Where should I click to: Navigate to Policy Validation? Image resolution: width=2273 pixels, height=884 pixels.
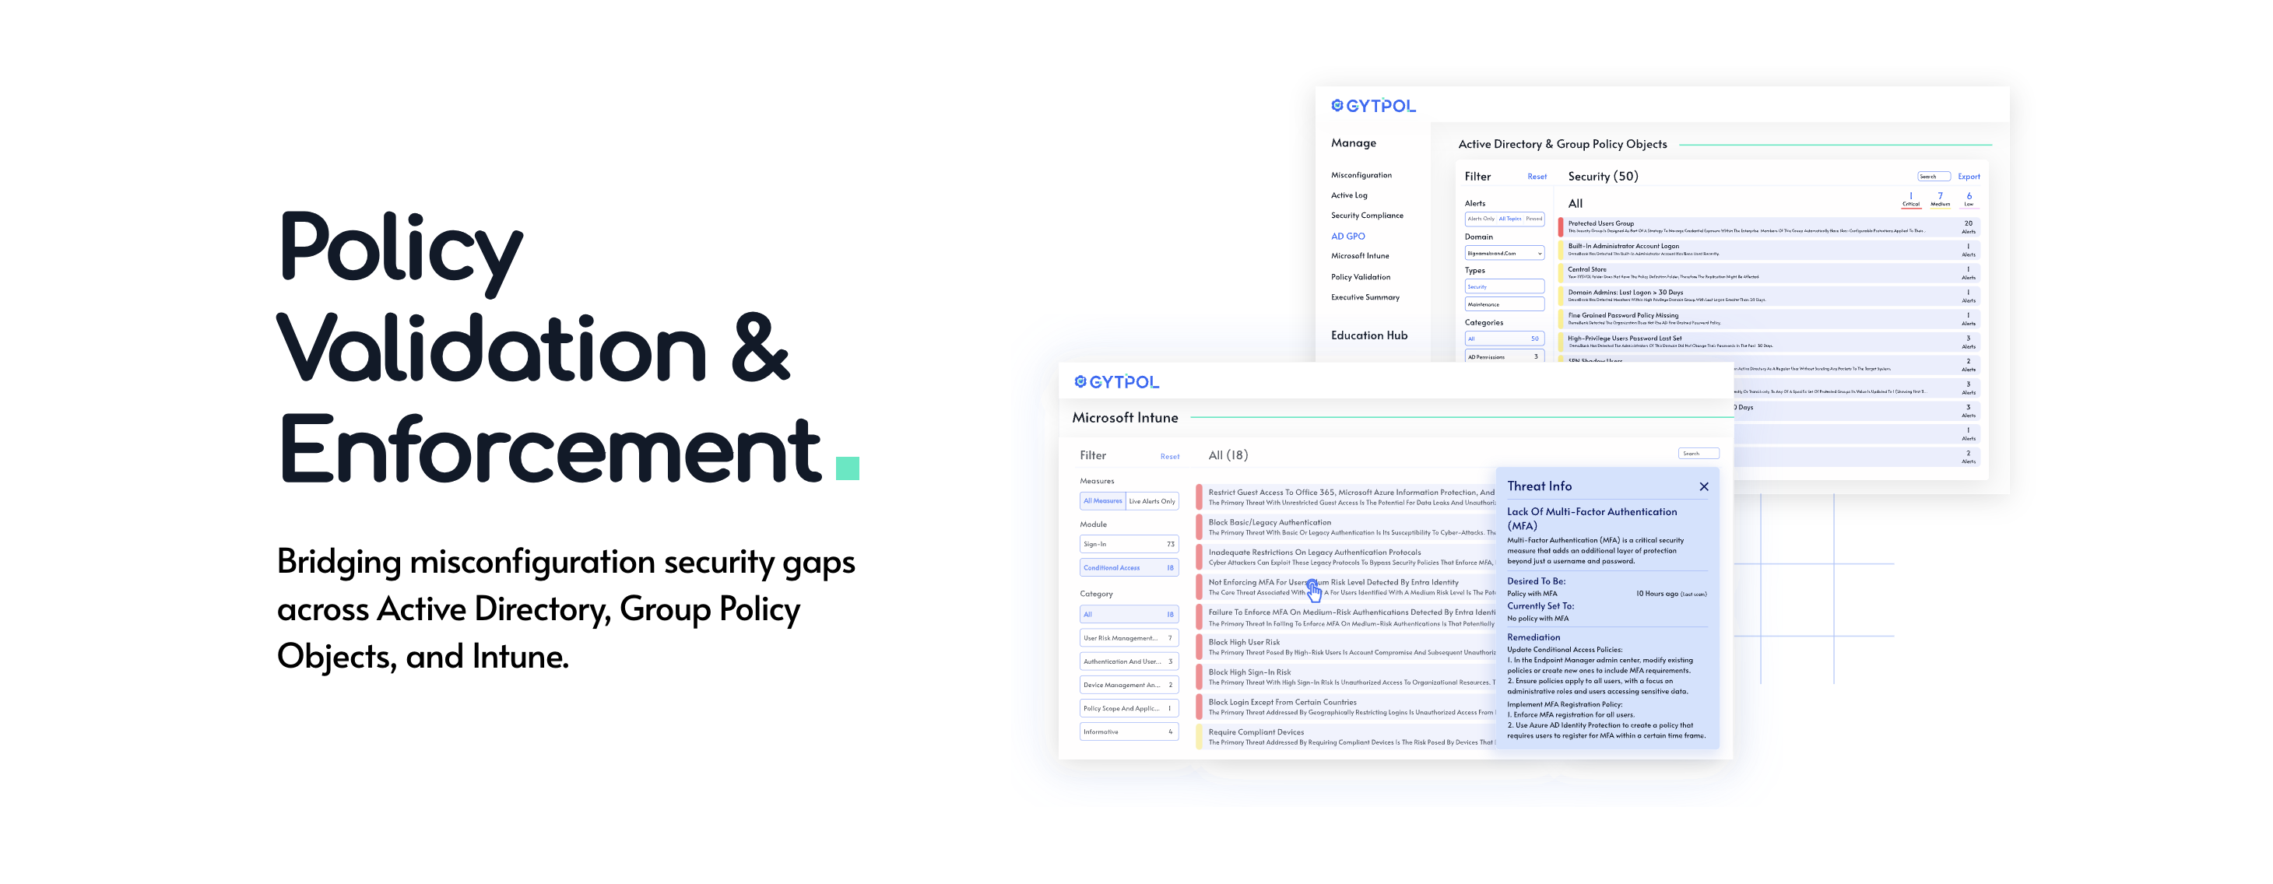1360,276
